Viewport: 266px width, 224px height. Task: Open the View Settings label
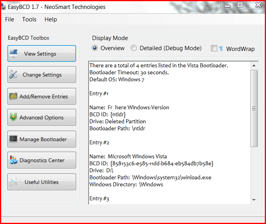click(x=40, y=54)
